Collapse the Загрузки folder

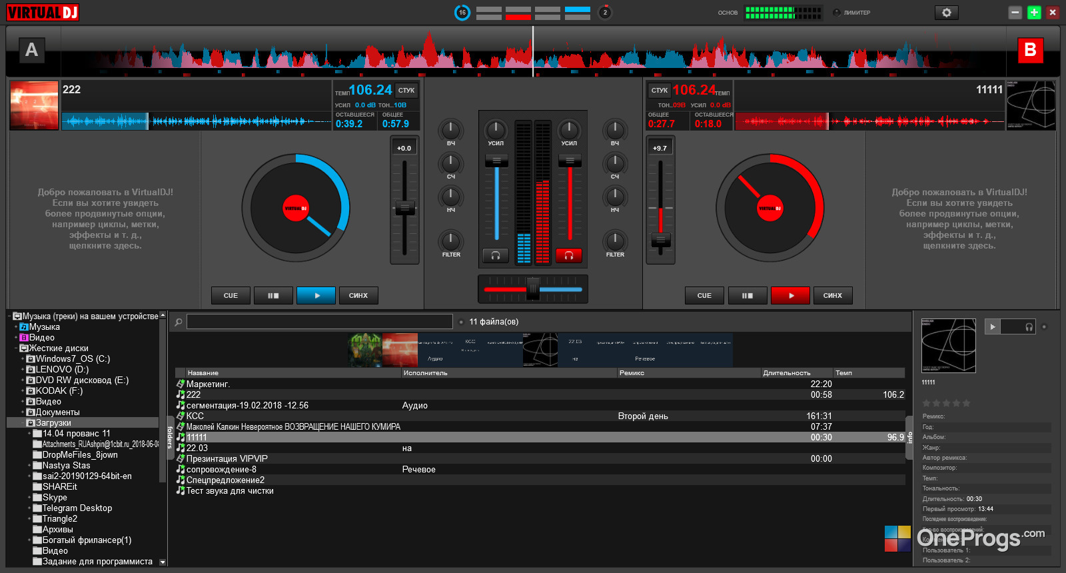[23, 423]
